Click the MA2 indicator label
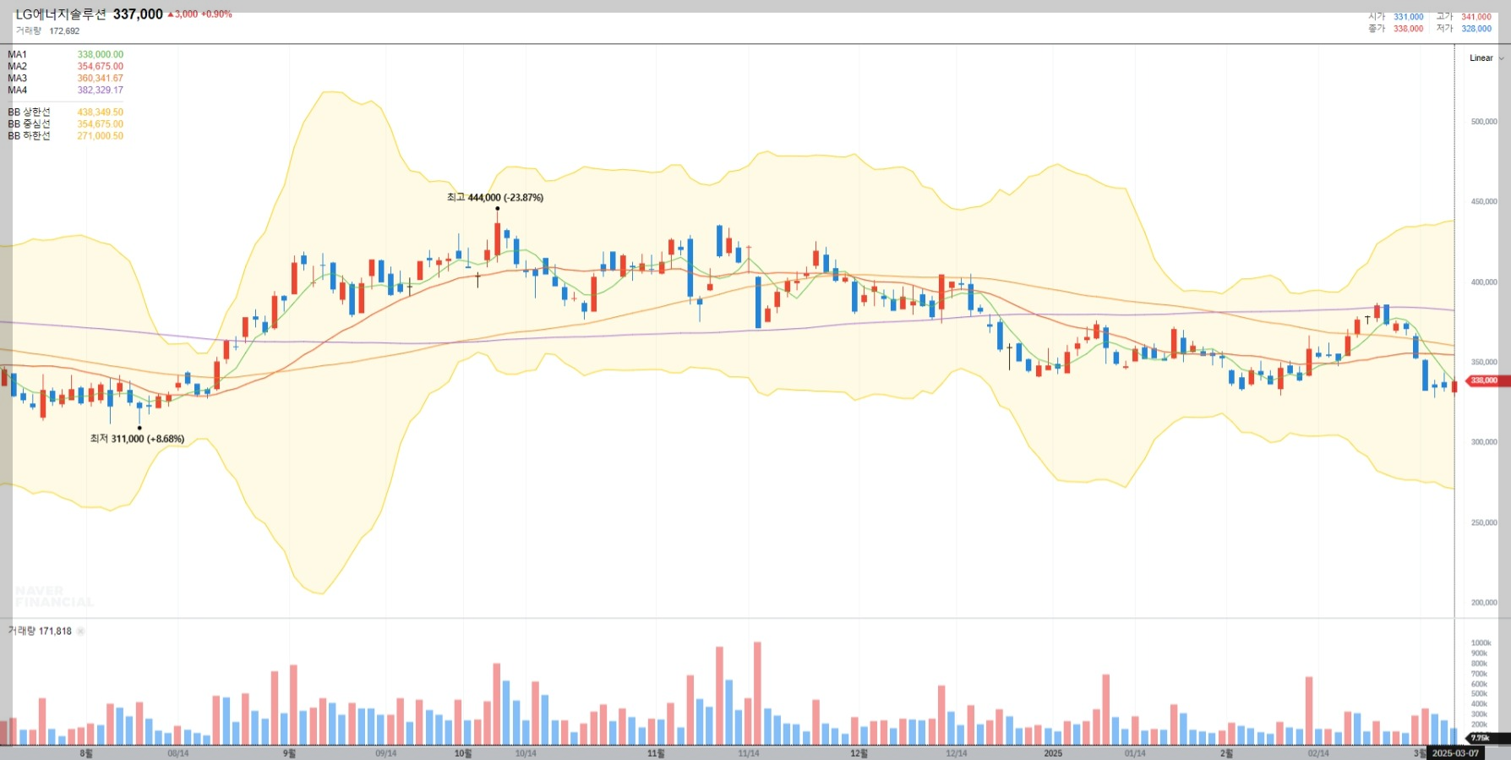This screenshot has height=760, width=1511. coord(17,67)
